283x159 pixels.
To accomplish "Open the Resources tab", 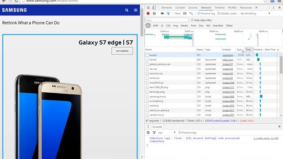I will [246, 8].
